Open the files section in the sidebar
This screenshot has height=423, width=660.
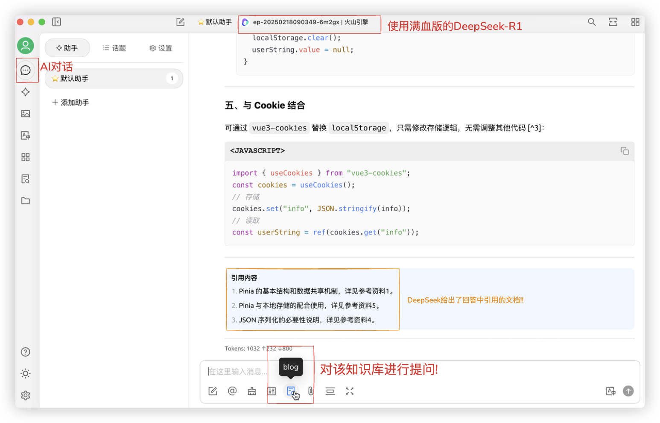coord(25,201)
